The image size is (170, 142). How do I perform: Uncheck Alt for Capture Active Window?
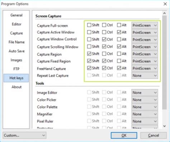pyautogui.click(x=119, y=32)
